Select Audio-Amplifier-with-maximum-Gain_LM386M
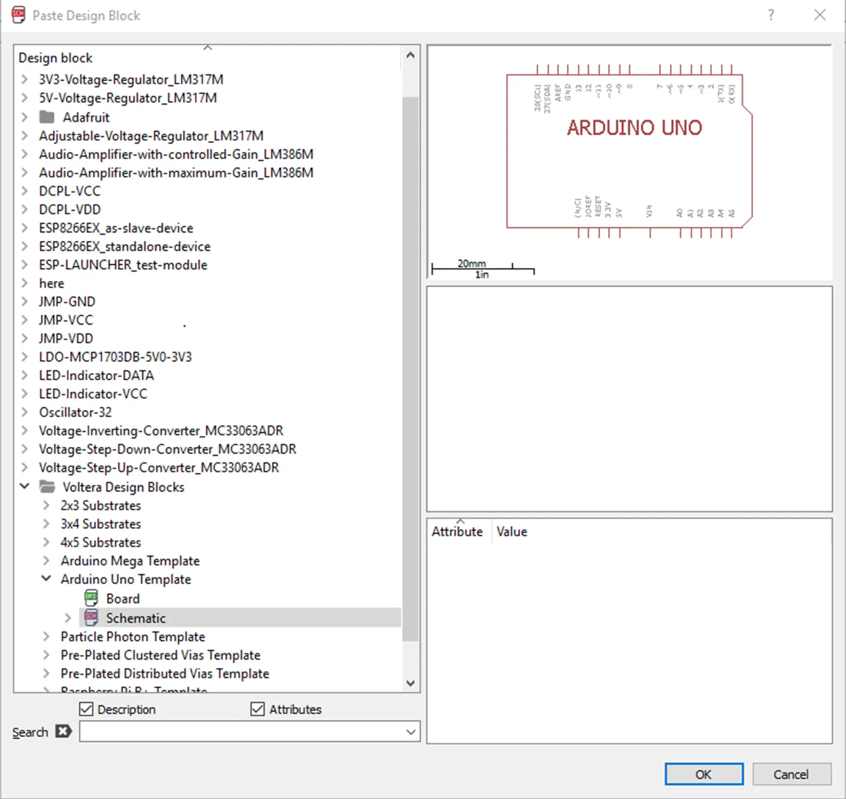This screenshot has height=799, width=846. (x=176, y=173)
